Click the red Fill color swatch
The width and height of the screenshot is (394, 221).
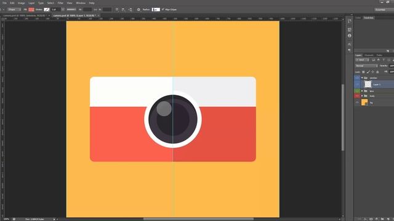pos(31,10)
